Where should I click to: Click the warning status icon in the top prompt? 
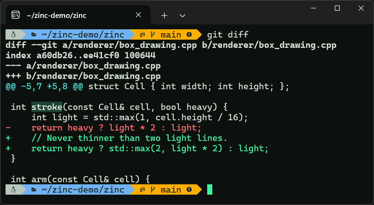(x=189, y=35)
